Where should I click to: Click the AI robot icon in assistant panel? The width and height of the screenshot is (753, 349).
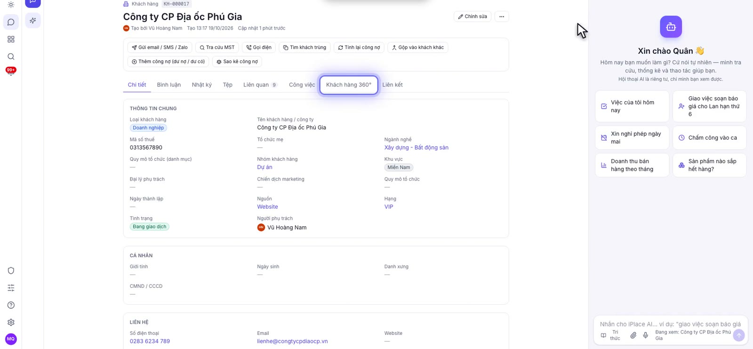(x=671, y=27)
